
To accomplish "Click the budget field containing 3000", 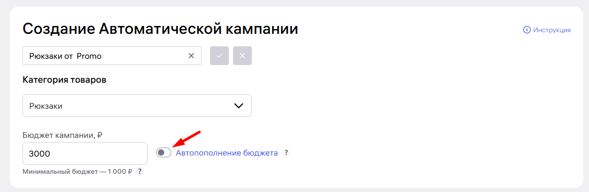I will tap(85, 153).
